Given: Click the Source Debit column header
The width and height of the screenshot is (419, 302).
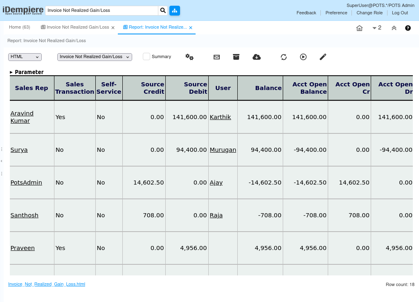Looking at the screenshot, I should [187, 88].
